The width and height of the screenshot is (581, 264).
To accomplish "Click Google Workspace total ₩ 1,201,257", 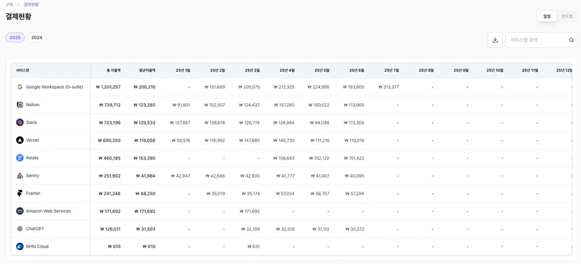I will [108, 87].
